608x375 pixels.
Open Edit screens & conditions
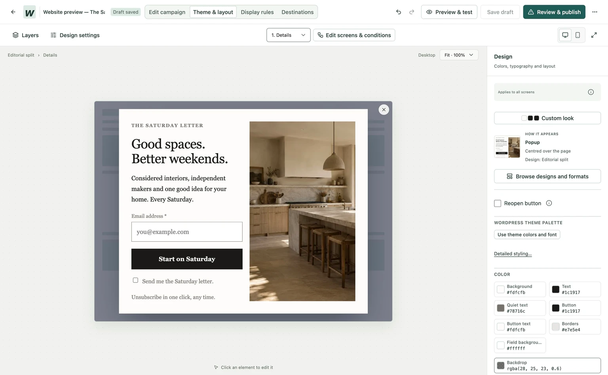(x=354, y=35)
